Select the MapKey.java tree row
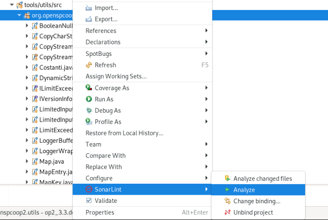Viewport: 328px width, 220px height. point(36,182)
